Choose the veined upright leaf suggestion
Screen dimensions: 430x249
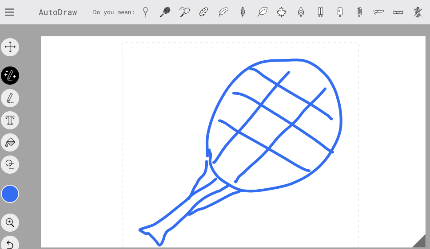pos(301,12)
